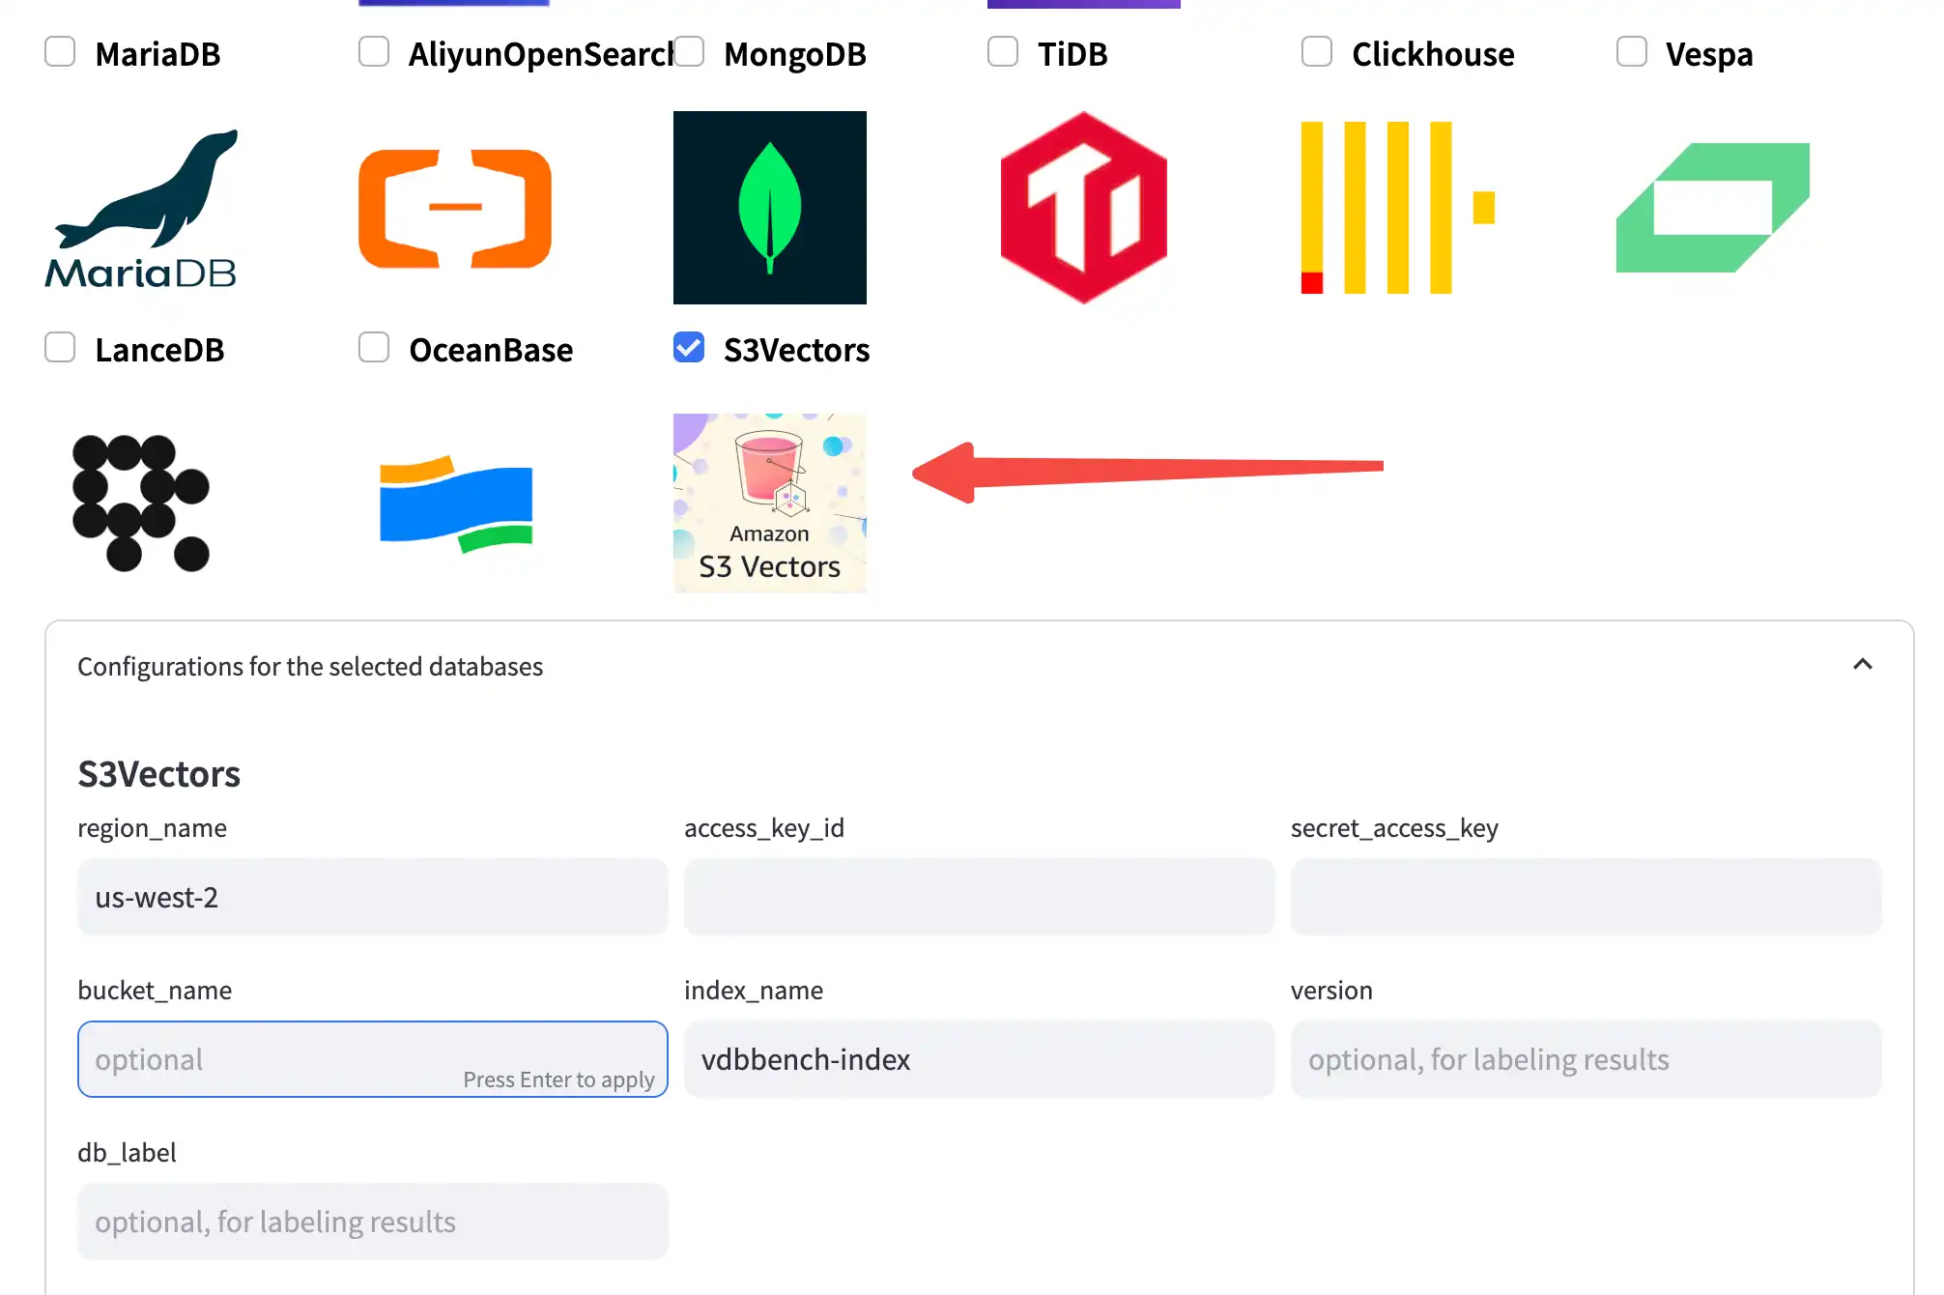Click the 'Configurations for the selected databases' header
Image resolution: width=1944 pixels, height=1295 pixels.
[310, 667]
